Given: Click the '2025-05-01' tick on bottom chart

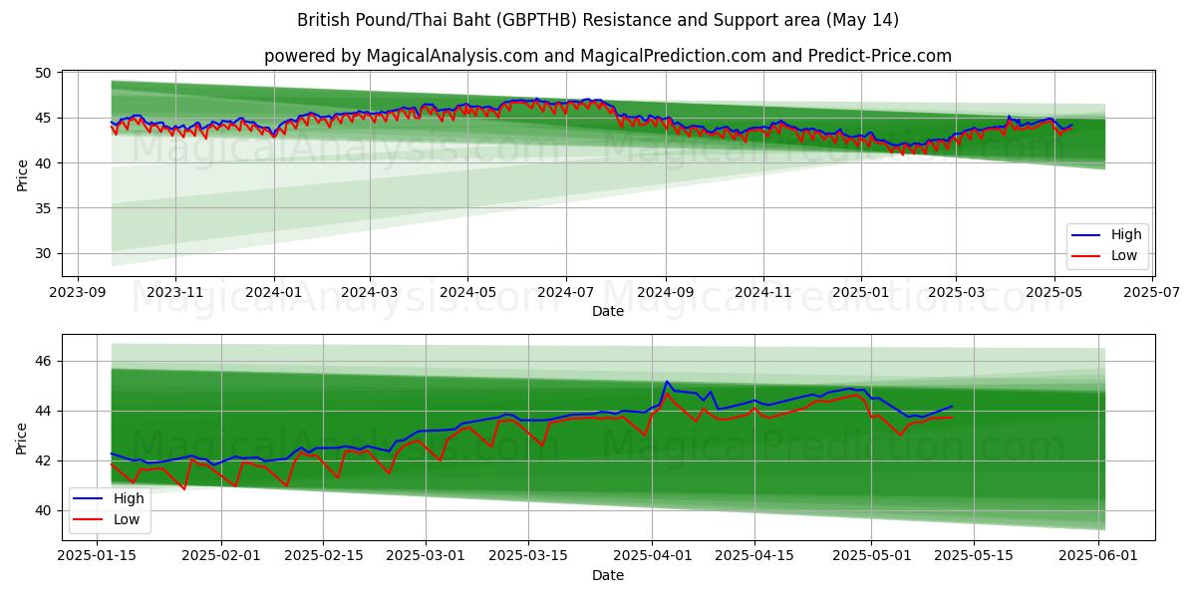Looking at the screenshot, I should coord(871,557).
